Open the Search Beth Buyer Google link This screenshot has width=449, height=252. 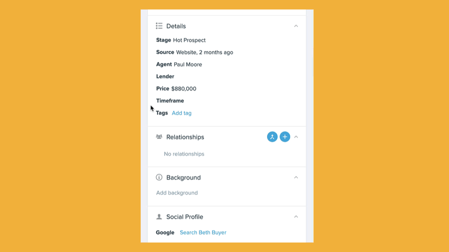[x=203, y=232]
